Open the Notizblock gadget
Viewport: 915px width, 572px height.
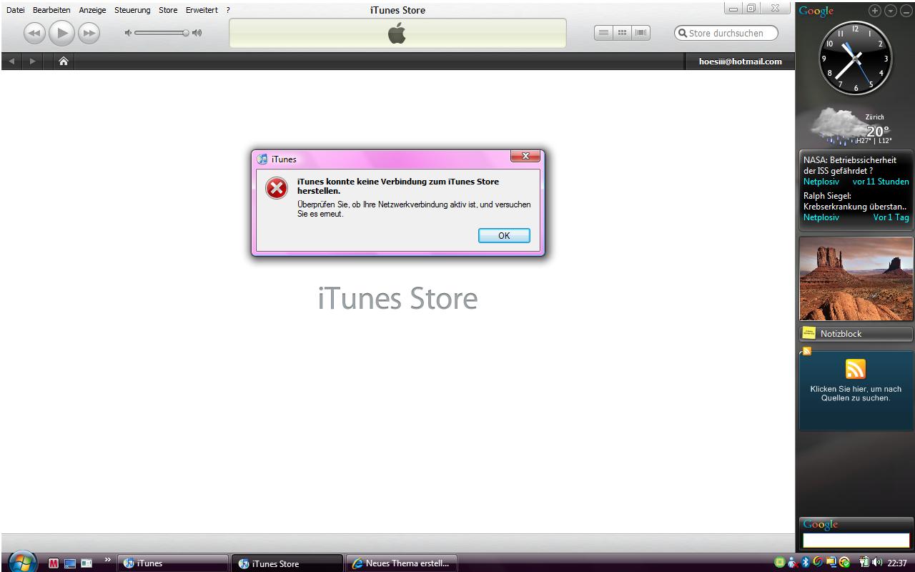tap(856, 333)
